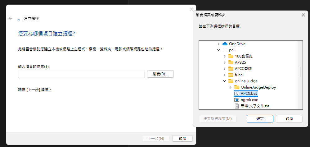
Task: Expand the 108資優班 folder node
Action: tap(224, 56)
